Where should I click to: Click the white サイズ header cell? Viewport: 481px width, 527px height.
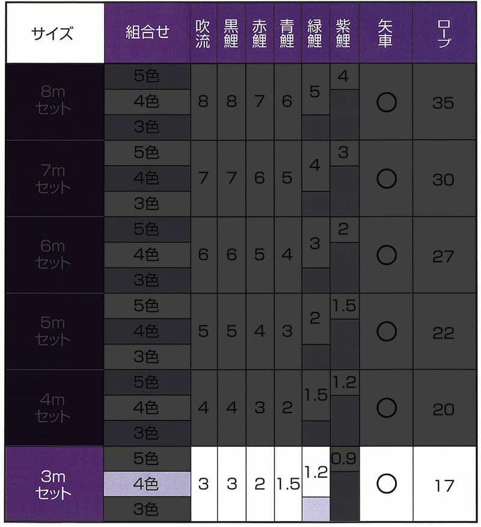[54, 33]
